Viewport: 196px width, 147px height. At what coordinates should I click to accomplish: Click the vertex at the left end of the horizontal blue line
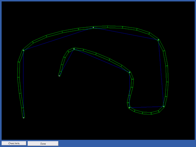[129, 108]
